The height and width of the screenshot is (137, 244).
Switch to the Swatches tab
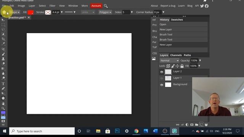177,19
